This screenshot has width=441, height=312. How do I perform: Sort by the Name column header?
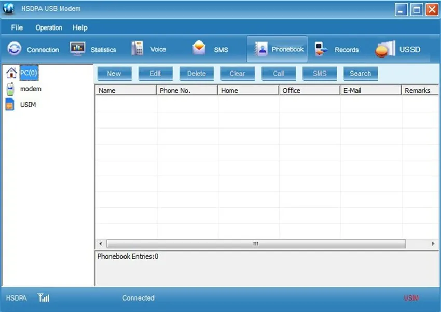tap(126, 90)
